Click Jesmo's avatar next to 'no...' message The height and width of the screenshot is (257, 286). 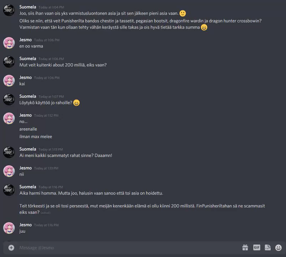pyautogui.click(x=9, y=118)
